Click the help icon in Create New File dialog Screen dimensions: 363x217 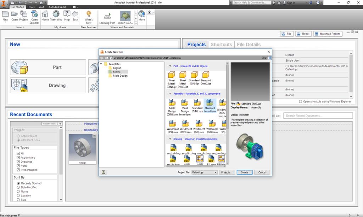(x=104, y=172)
